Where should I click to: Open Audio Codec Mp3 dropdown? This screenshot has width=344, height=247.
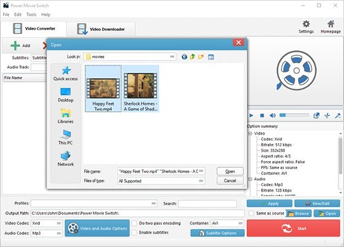pos(59,233)
